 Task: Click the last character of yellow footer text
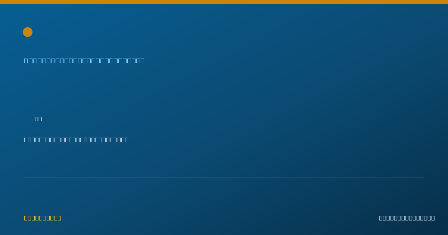tap(59, 218)
